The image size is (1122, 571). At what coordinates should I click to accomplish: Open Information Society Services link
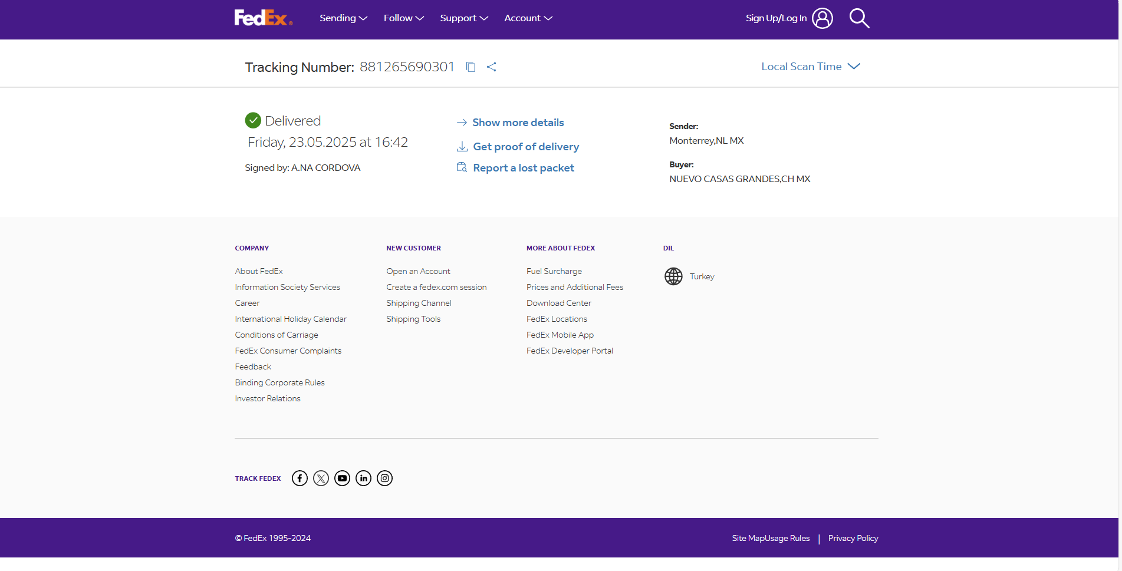click(x=287, y=287)
